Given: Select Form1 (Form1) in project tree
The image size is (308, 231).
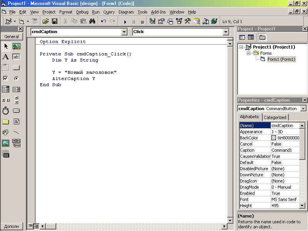Looking at the screenshot, I should click(281, 59).
